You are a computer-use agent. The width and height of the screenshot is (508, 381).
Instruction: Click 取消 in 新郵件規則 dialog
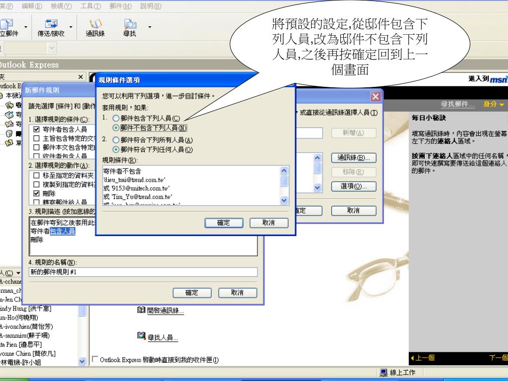238,293
